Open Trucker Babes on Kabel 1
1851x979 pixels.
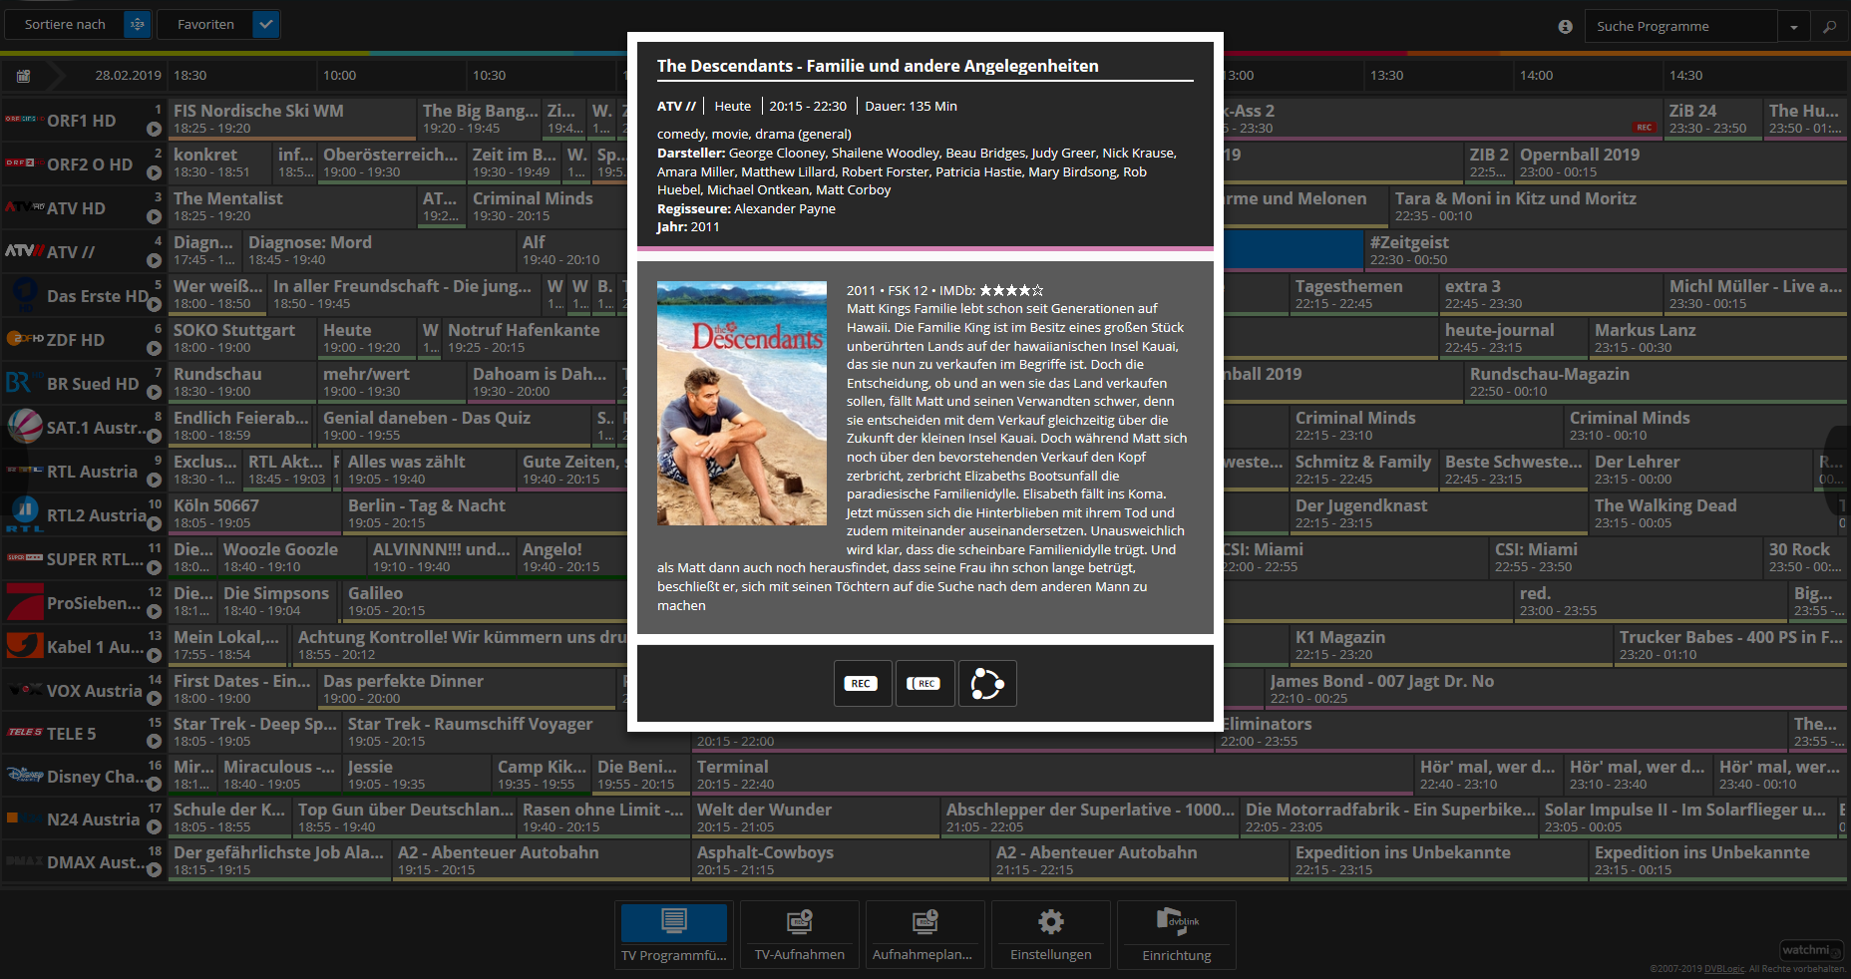pos(1731,645)
